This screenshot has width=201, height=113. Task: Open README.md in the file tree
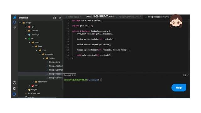[34, 94]
